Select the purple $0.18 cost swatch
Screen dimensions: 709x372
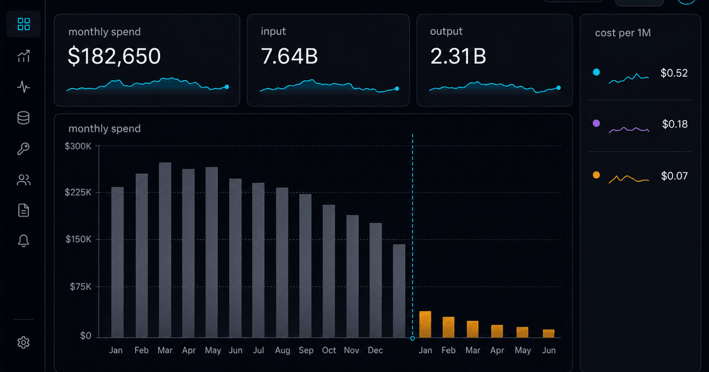[x=596, y=123]
